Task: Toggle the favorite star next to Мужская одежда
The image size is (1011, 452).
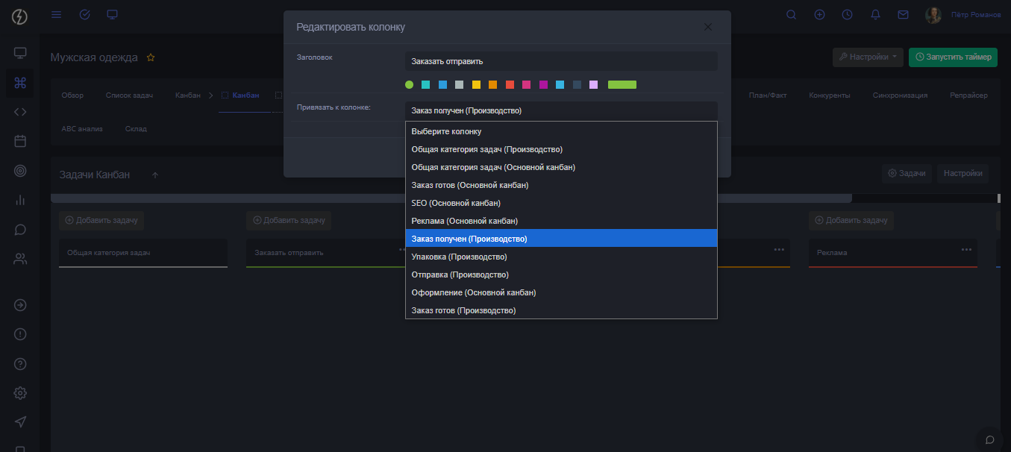Action: pos(151,57)
